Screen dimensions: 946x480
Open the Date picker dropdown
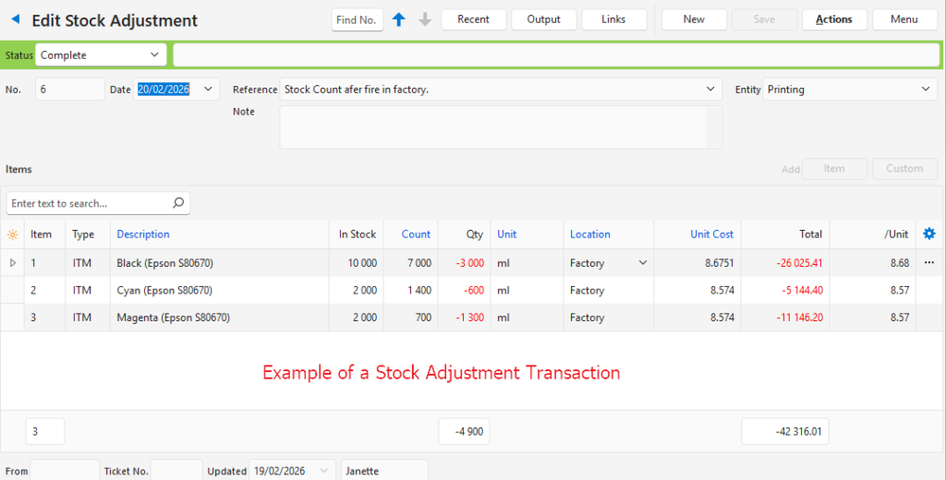pyautogui.click(x=208, y=90)
